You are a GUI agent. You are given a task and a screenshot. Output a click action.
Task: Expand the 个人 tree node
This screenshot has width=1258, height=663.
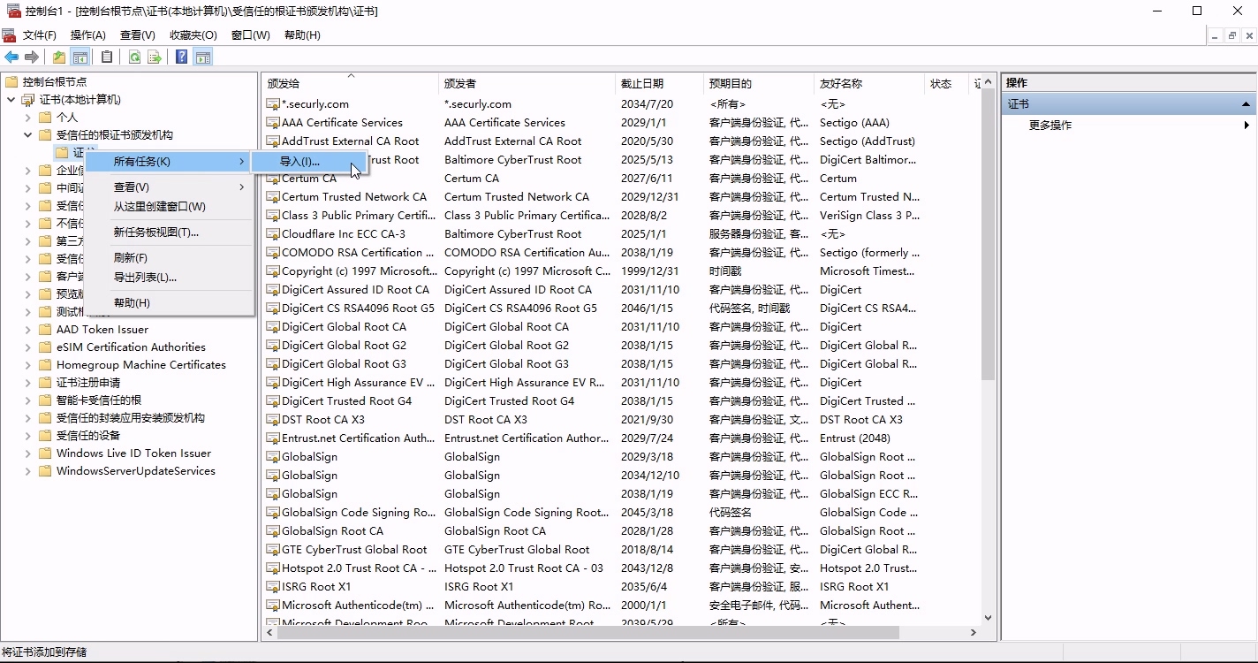tap(27, 117)
